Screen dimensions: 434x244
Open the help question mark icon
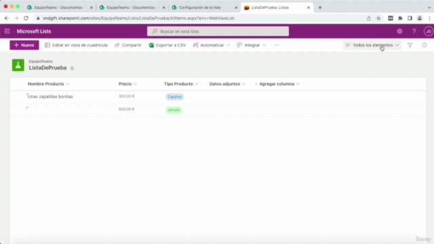pos(414,31)
